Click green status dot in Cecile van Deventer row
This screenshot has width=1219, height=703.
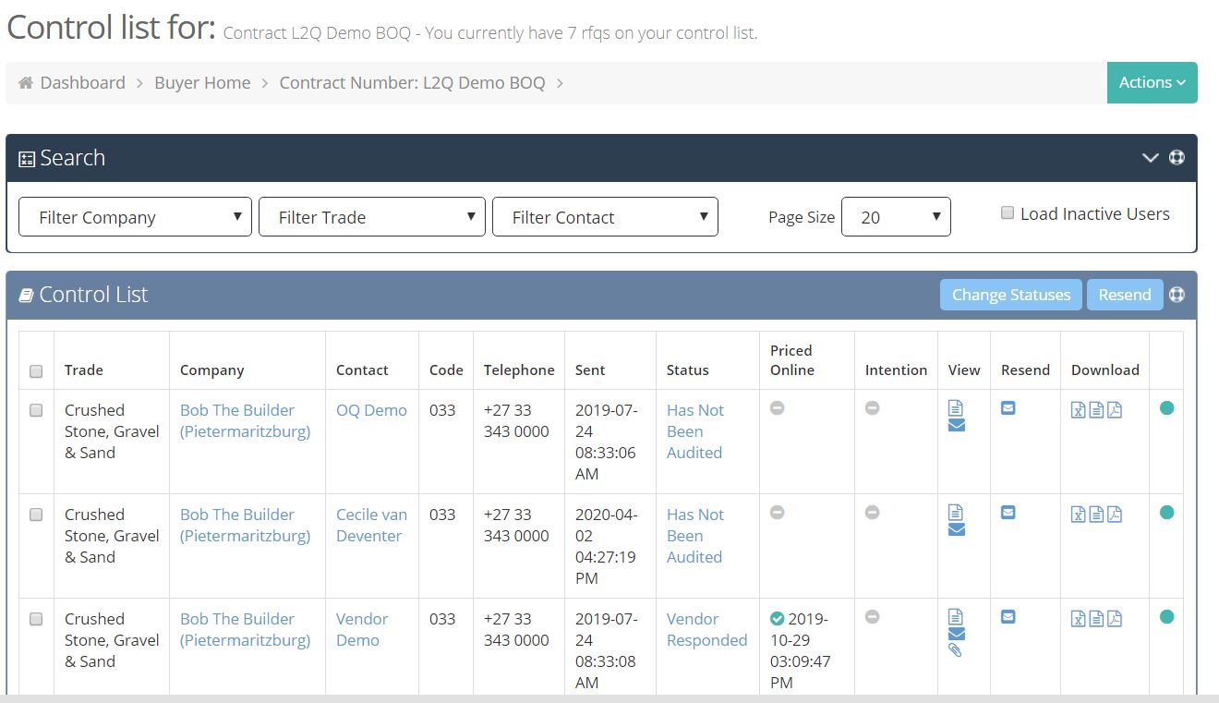(1166, 512)
